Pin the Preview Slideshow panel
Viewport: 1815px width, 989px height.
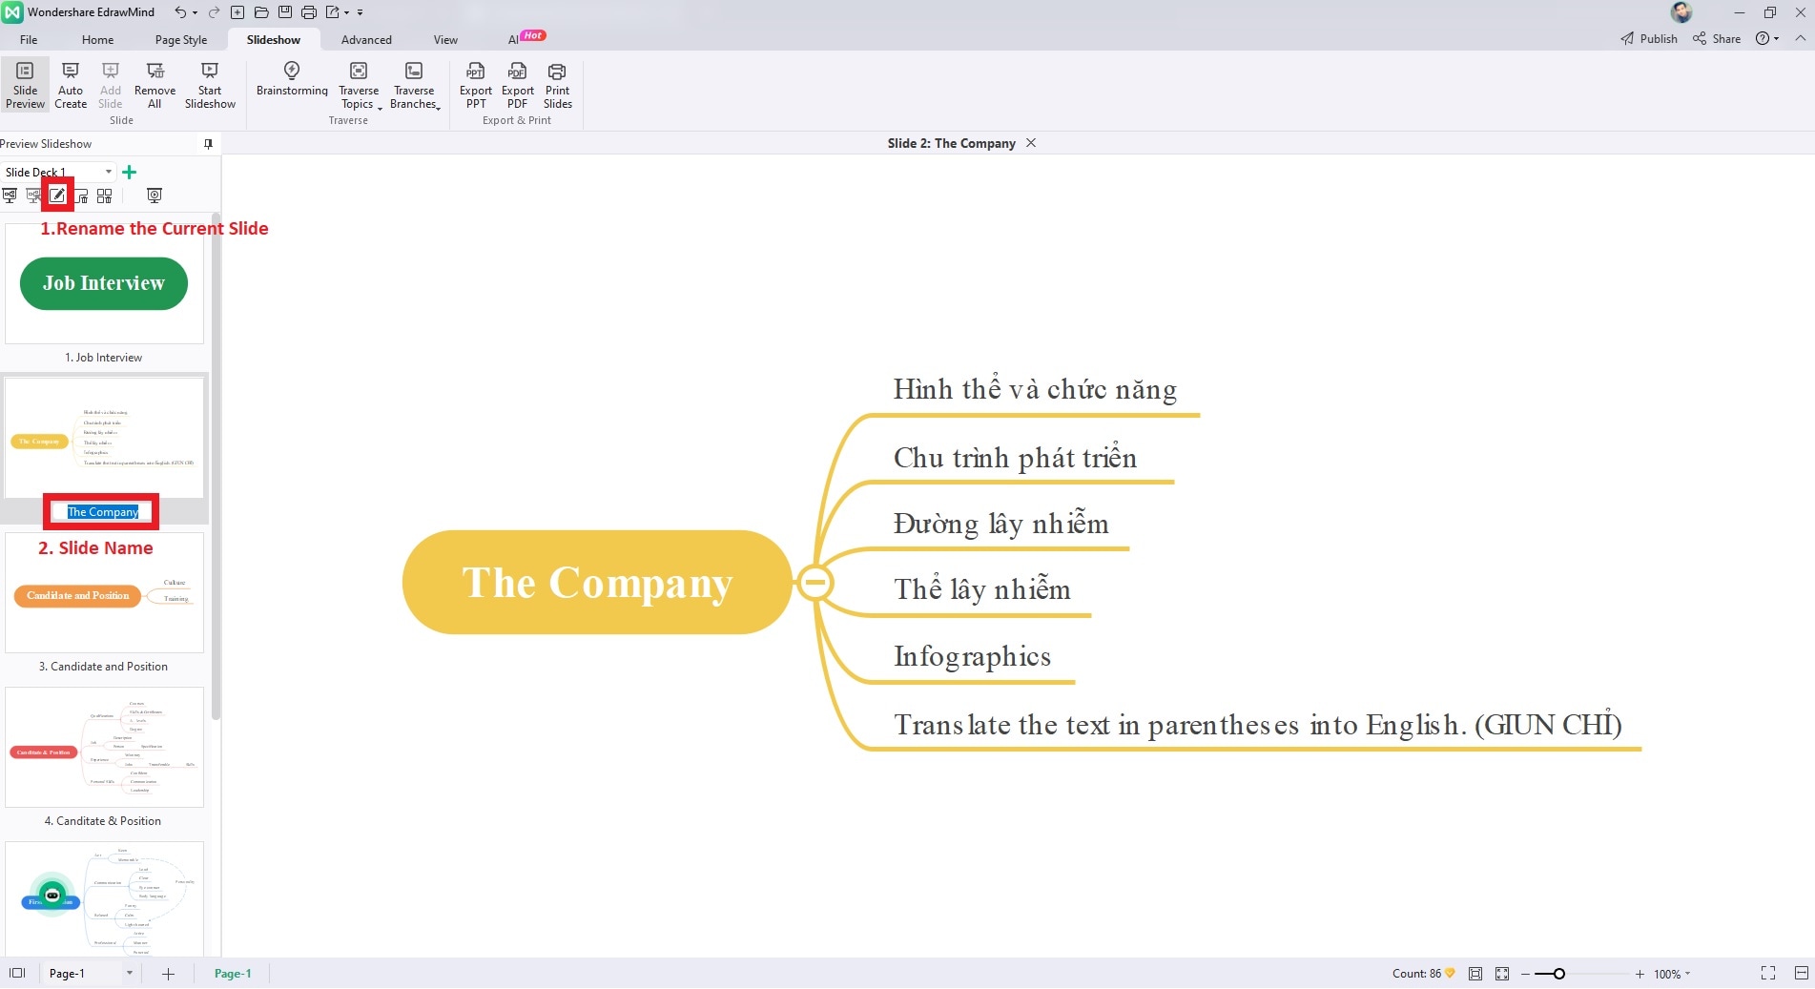coord(208,144)
